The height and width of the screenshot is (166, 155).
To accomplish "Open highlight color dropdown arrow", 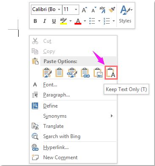I will coord(70,21).
